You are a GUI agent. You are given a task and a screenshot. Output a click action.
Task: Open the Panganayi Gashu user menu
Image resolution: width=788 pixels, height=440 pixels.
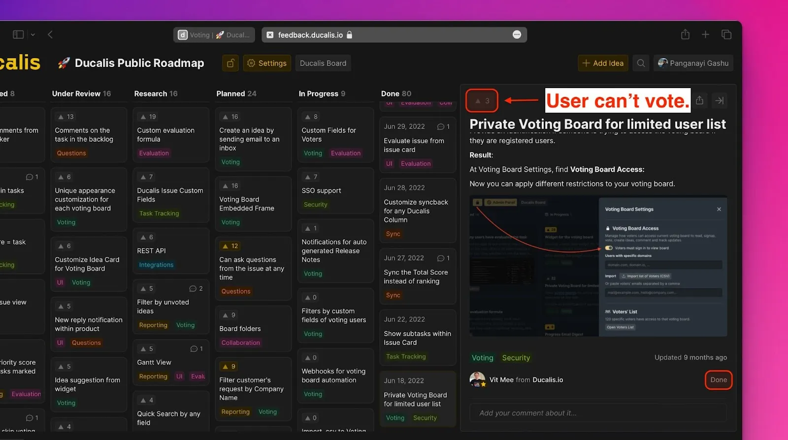pos(693,63)
